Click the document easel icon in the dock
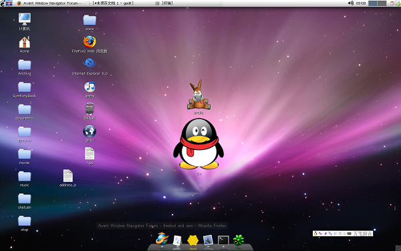Image resolution: width=401 pixels, height=251 pixels. click(177, 240)
